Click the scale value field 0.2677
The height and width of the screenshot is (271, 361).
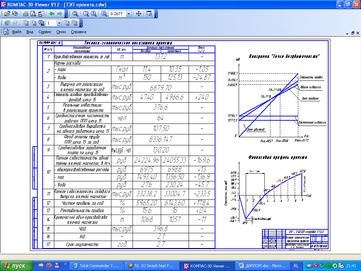tap(117, 14)
